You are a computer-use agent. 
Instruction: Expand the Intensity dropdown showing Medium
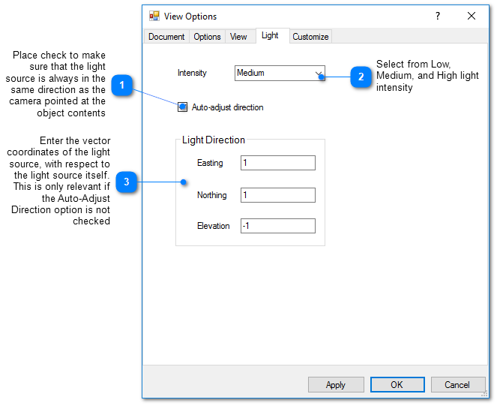[x=280, y=73]
